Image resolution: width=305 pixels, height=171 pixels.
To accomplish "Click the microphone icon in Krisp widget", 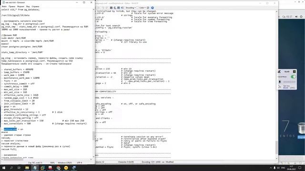I will pyautogui.click(x=280, y=82).
